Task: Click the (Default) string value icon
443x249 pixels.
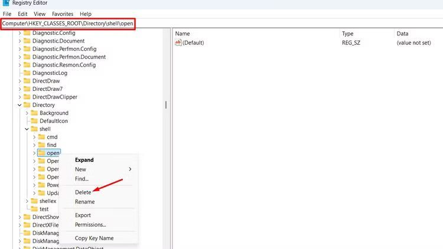Action: pos(178,43)
